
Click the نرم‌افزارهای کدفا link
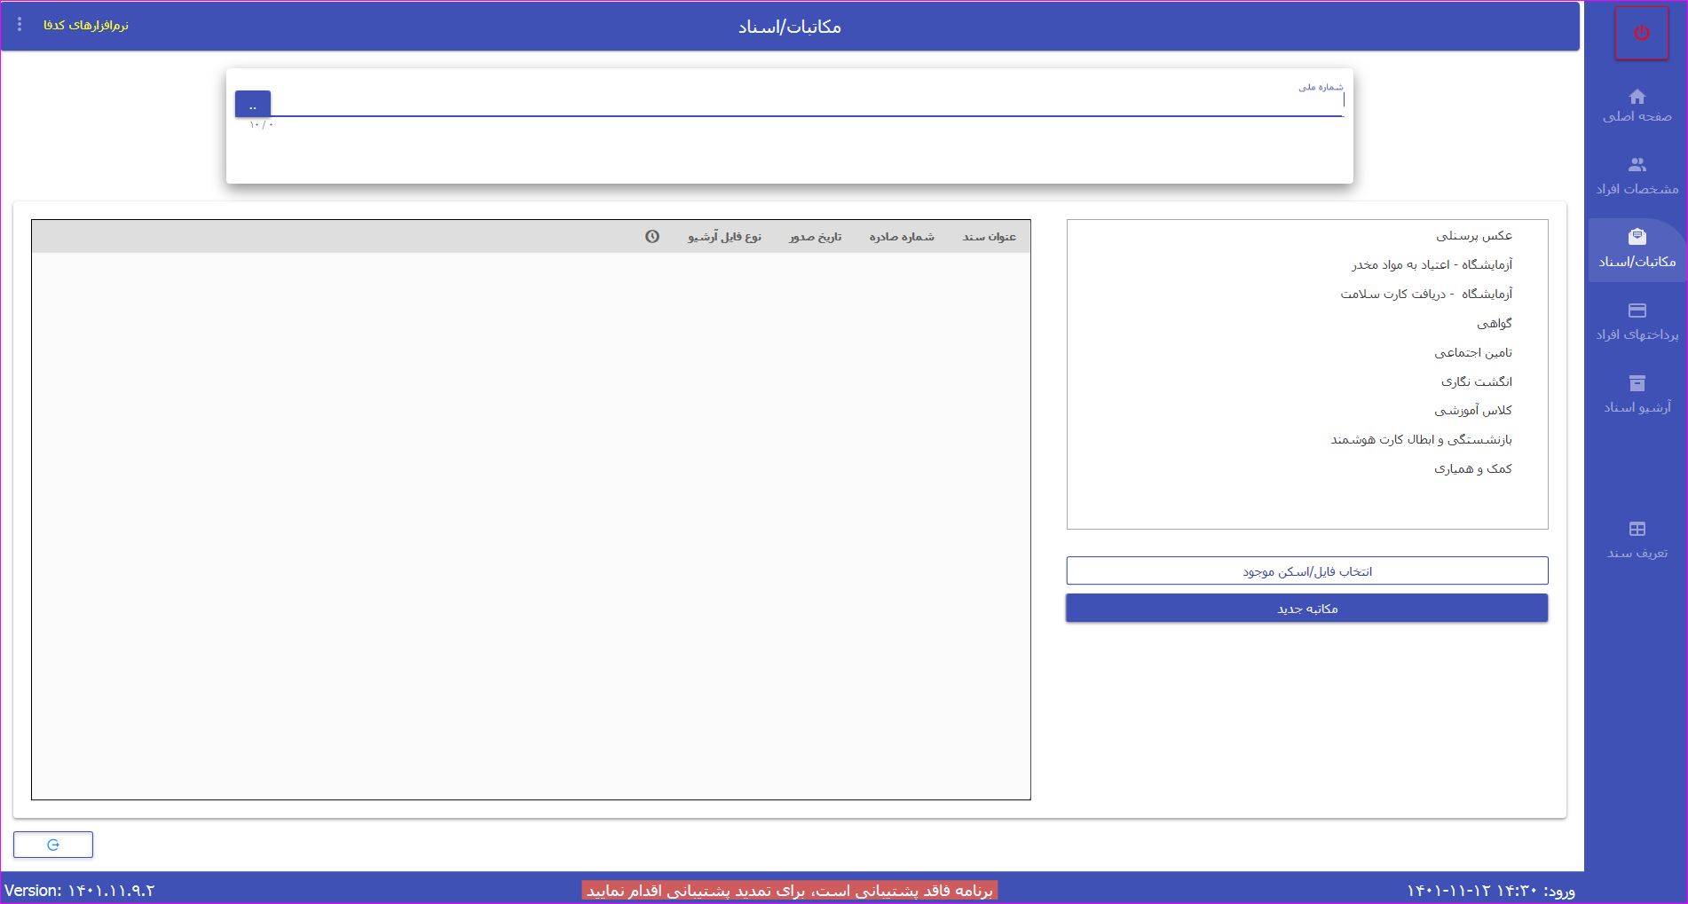pyautogui.click(x=86, y=26)
